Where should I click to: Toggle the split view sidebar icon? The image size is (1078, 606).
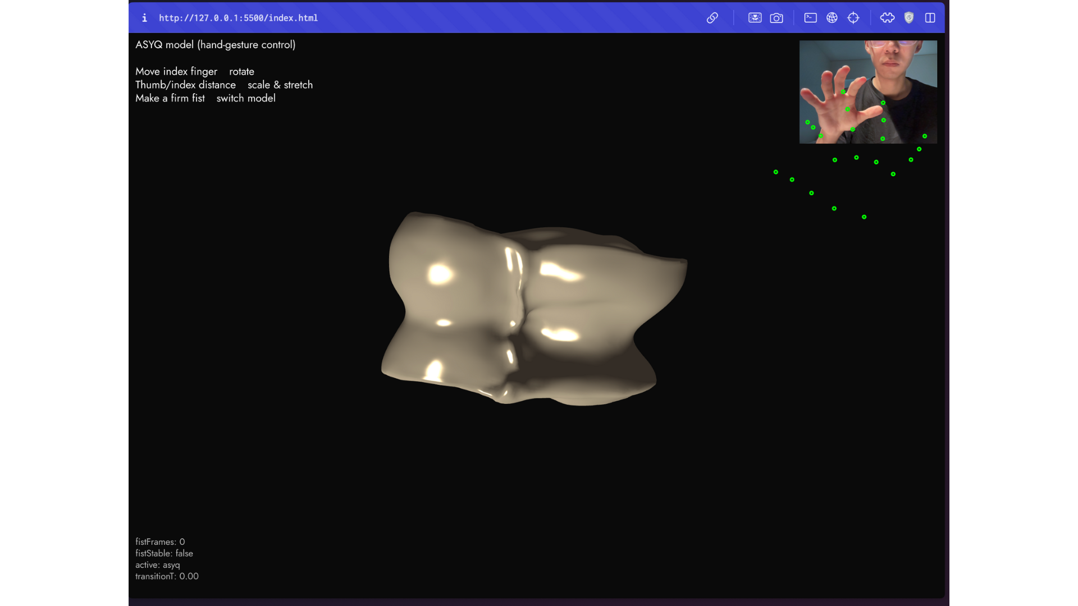coord(930,18)
